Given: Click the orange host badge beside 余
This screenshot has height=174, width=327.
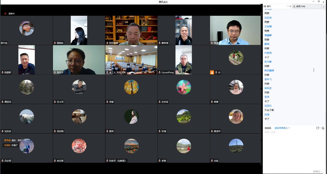Looking at the screenshot, I should pyautogui.click(x=212, y=72).
